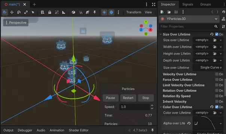Click the pin icon in viewport toolbar
The image size is (226, 134).
click(x=95, y=12)
